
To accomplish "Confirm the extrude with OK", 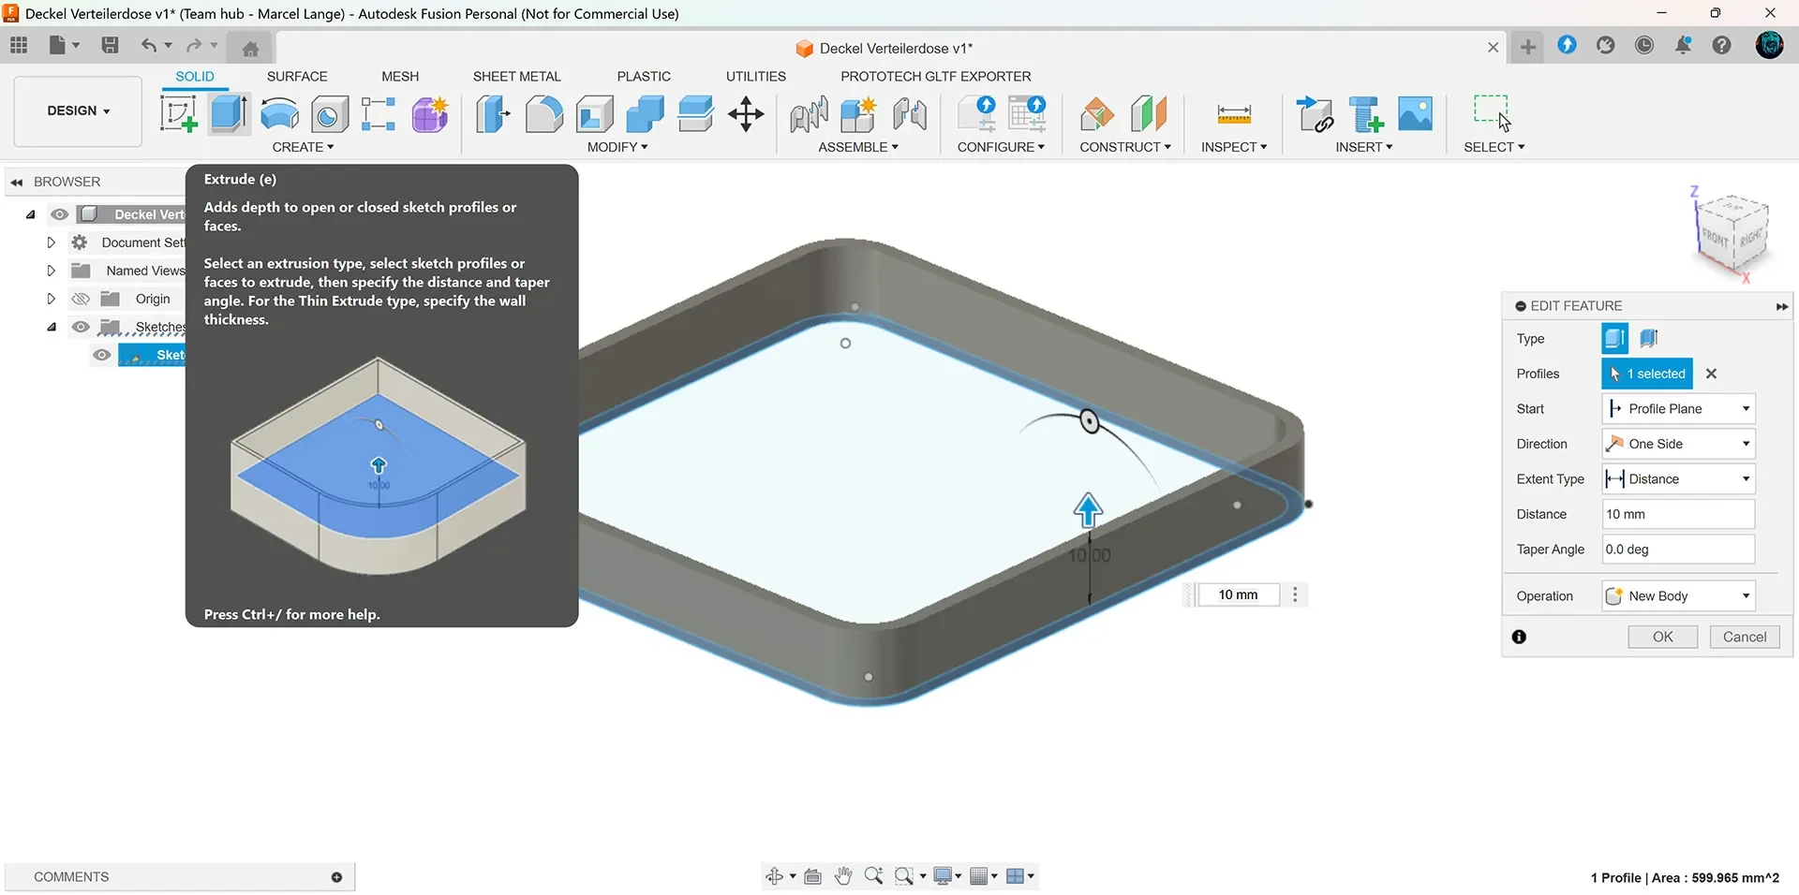I will coord(1662,637).
